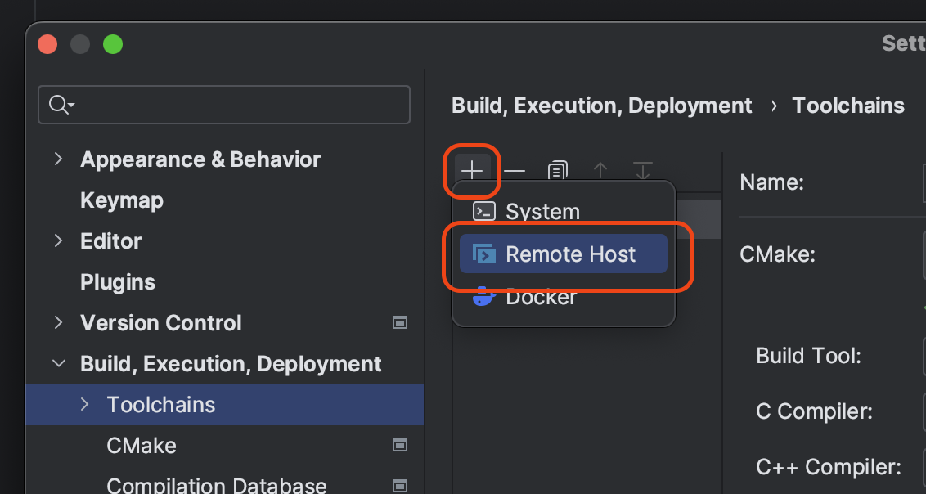Screen dimensions: 926x494
Task: Expand the Editor settings group
Action: click(x=58, y=240)
